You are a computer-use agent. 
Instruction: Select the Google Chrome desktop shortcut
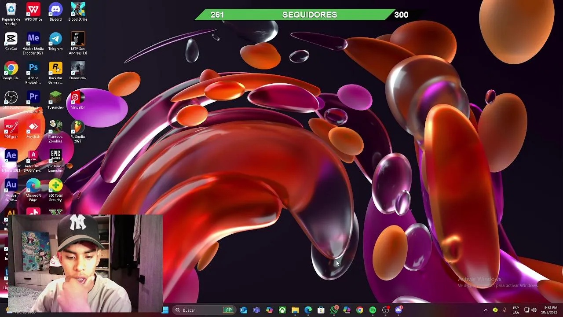tap(11, 71)
